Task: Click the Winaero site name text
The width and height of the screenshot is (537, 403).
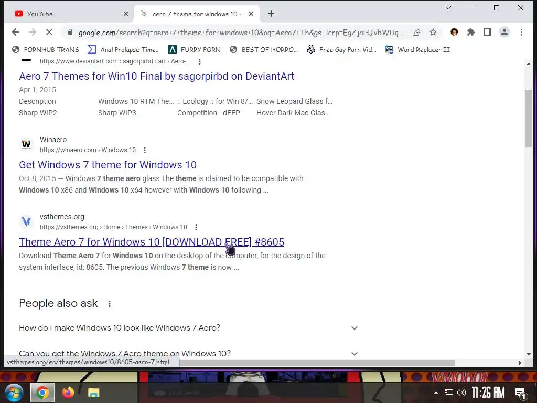Action: [53, 140]
